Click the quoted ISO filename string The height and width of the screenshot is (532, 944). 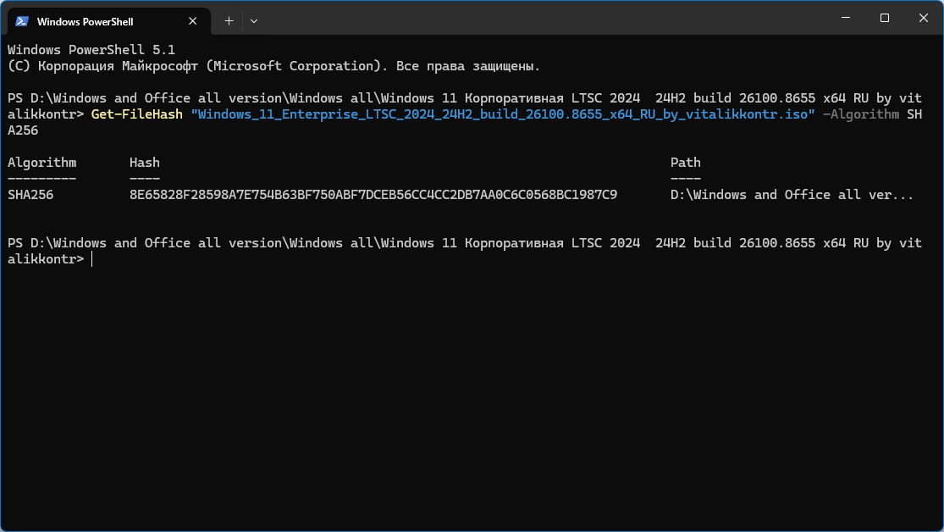(503, 114)
